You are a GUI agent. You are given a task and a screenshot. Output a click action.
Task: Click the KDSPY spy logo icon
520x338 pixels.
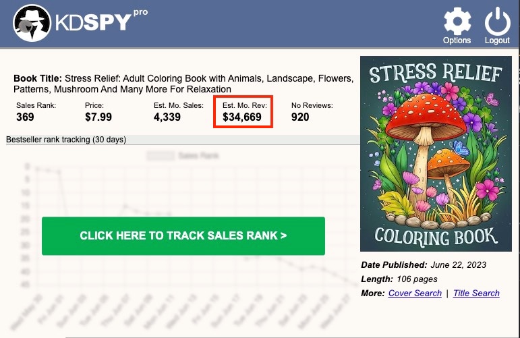(28, 23)
